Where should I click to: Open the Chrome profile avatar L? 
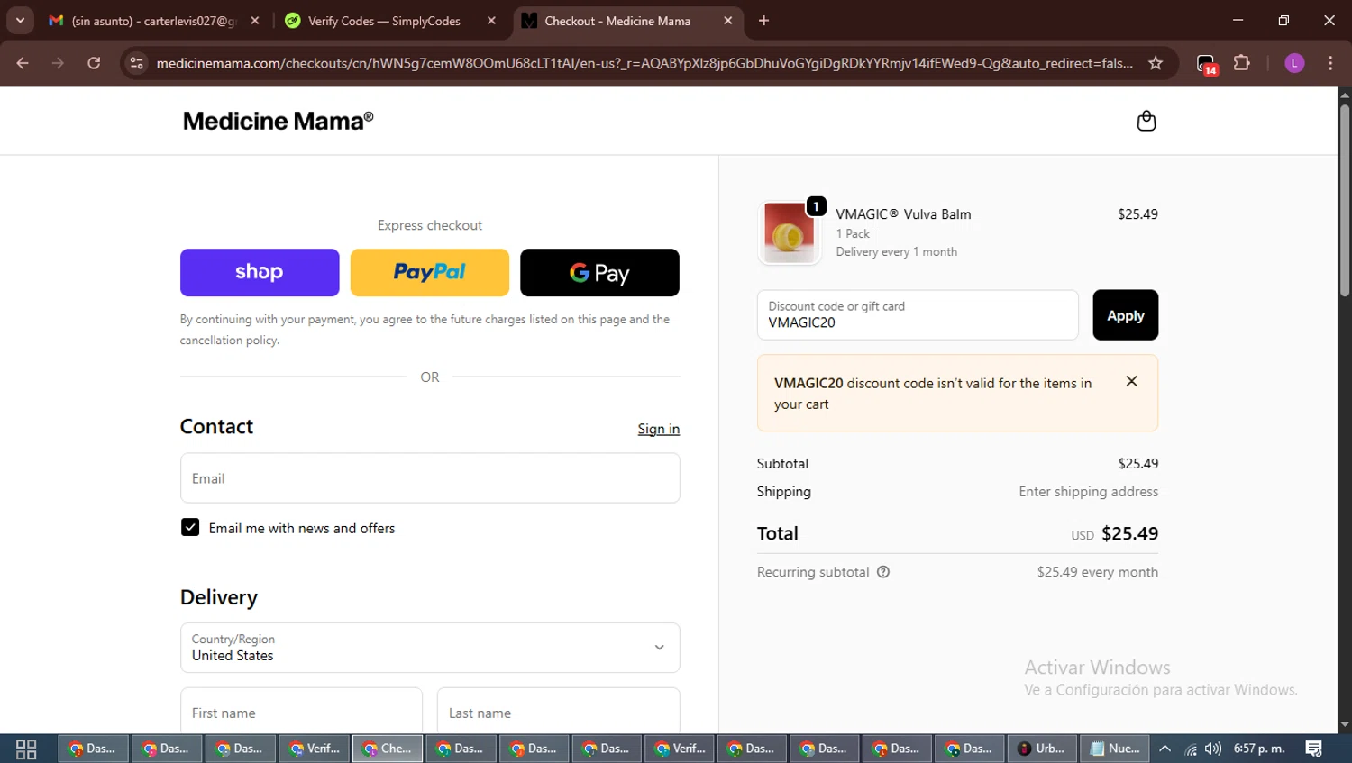coord(1294,63)
